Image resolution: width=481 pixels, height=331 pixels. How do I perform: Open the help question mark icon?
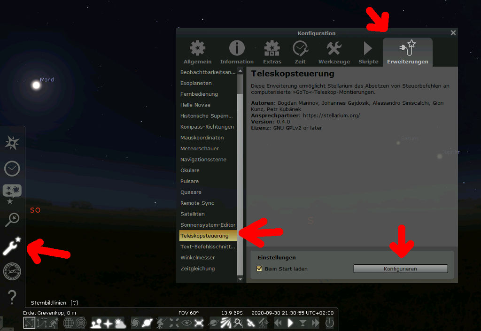[12, 297]
